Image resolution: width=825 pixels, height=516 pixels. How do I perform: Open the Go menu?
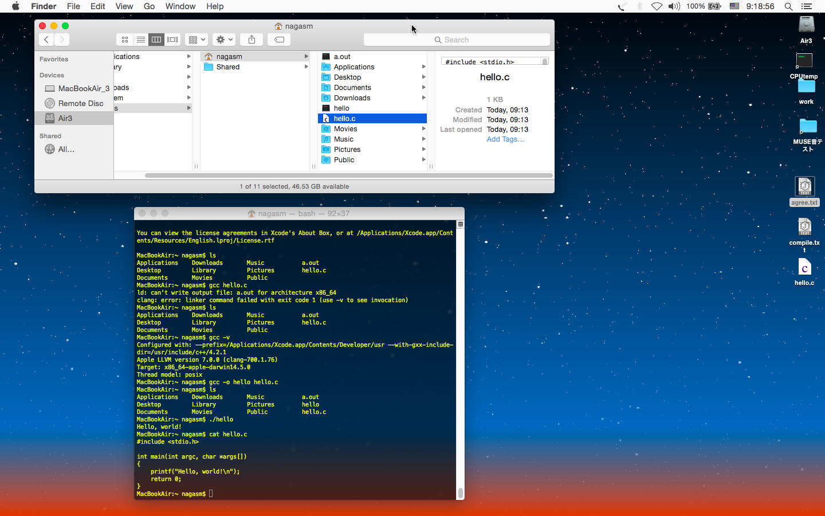pos(149,6)
